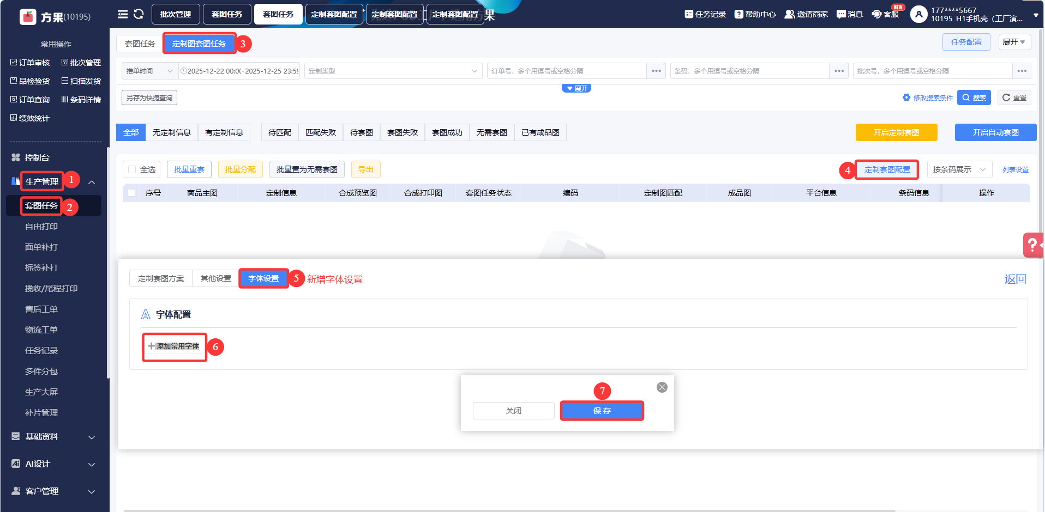Click the ellipsis button beside the 条码 field
The image size is (1045, 512).
839,71
